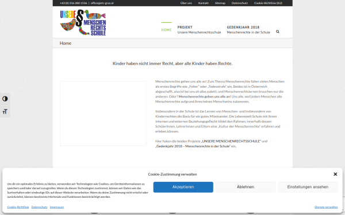Click the Menschenrechtsschule logo
345x215 pixels.
(x=83, y=22)
